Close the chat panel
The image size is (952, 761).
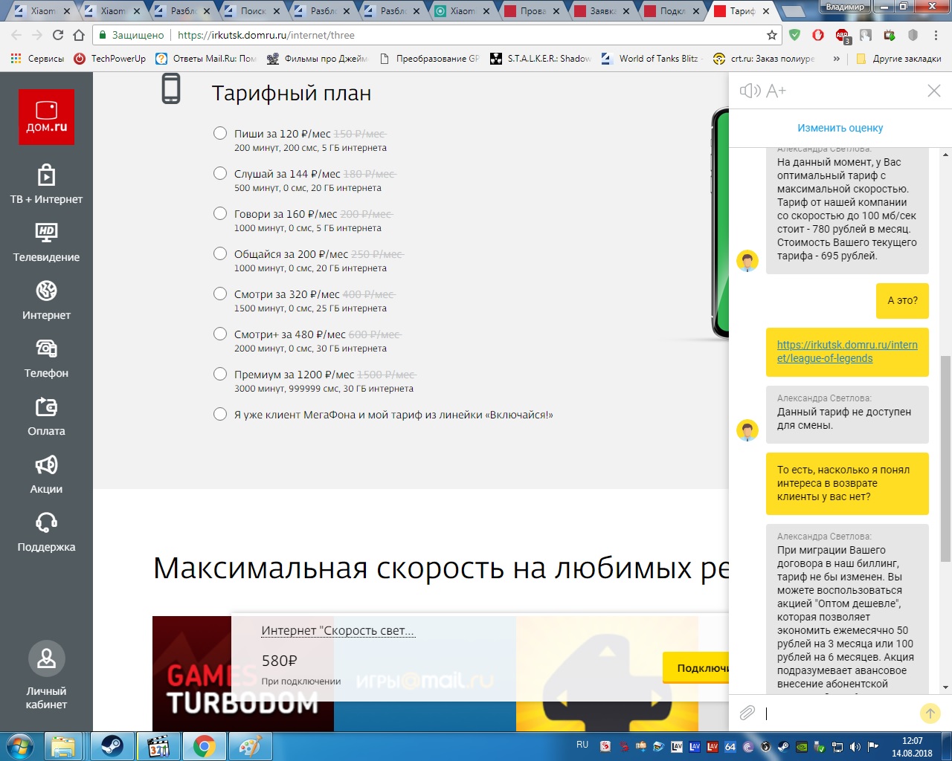tap(934, 91)
